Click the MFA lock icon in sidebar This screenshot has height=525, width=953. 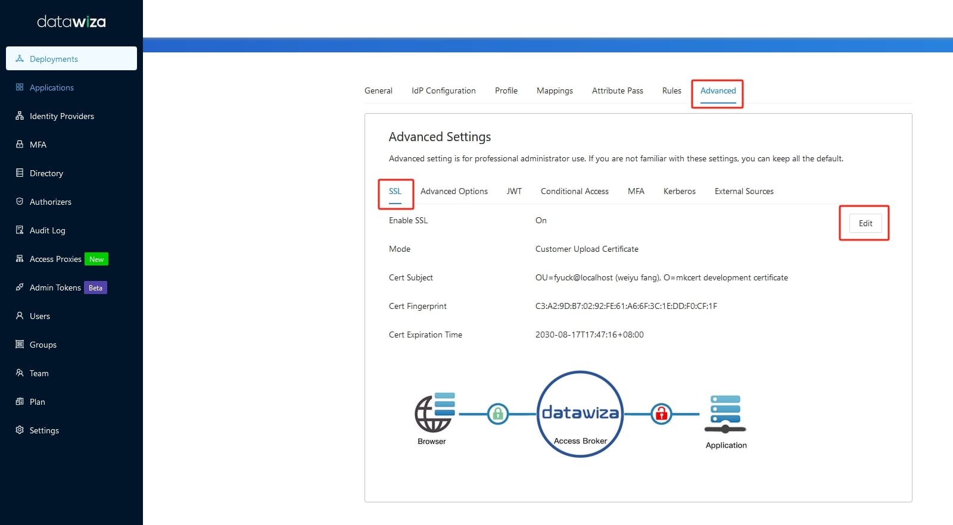pyautogui.click(x=20, y=144)
